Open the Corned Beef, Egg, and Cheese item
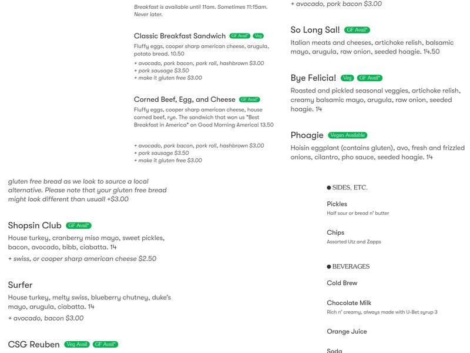 [x=184, y=99]
